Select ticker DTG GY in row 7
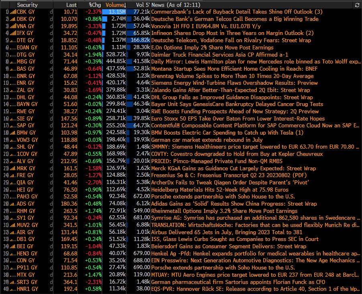Screen dimensions: 362x294 [26, 55]
